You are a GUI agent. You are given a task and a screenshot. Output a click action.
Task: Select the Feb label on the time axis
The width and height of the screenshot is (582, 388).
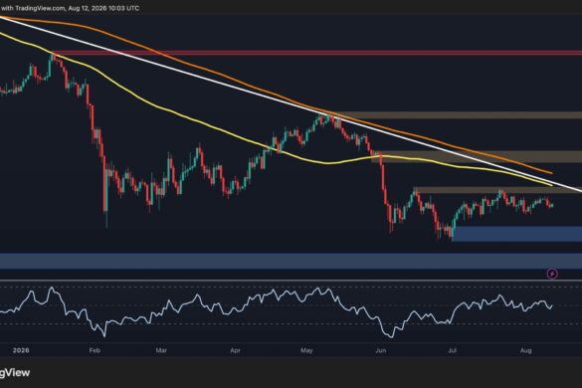point(95,350)
